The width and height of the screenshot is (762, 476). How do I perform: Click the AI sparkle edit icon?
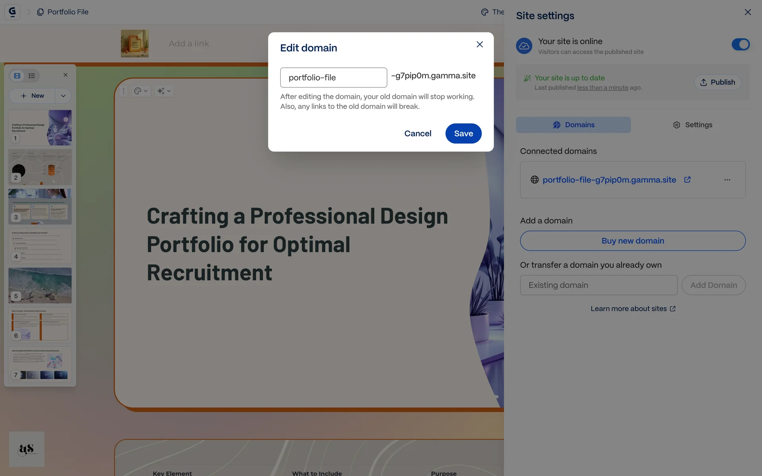pyautogui.click(x=160, y=91)
